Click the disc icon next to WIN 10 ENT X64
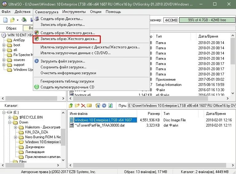 pyautogui.click(x=4, y=35)
